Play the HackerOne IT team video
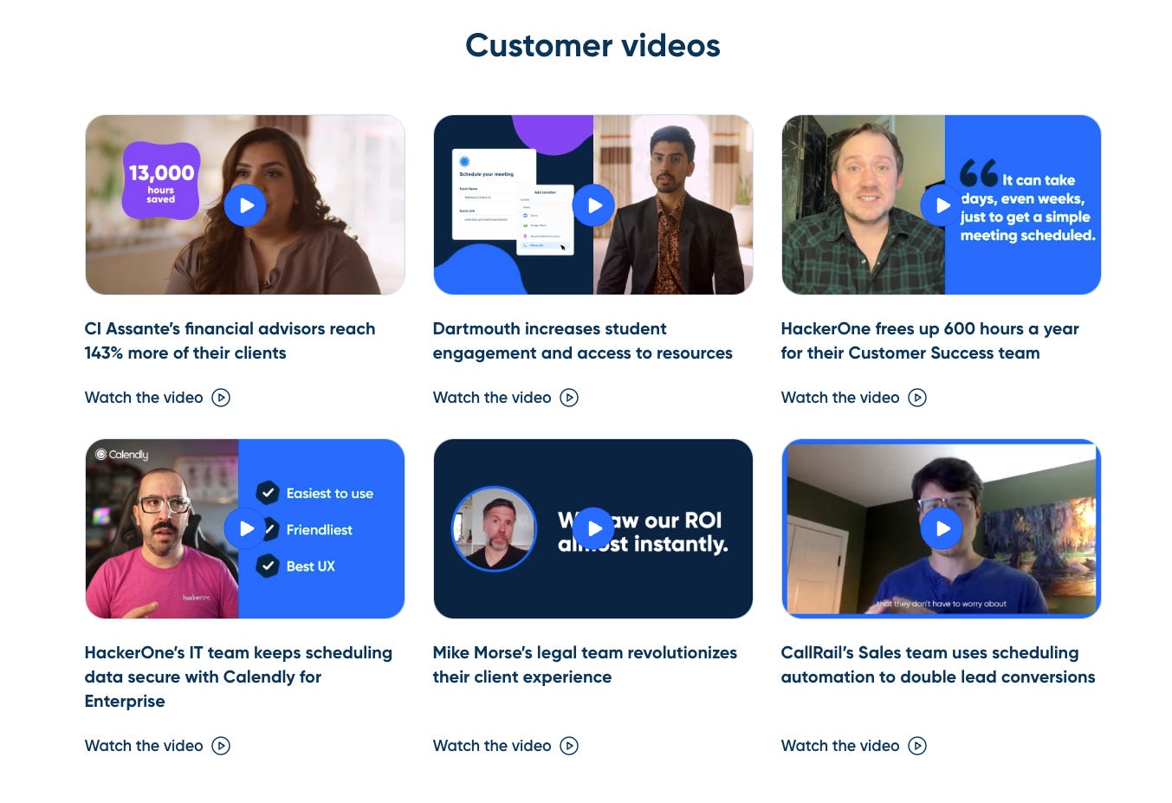This screenshot has width=1172, height=803. pyautogui.click(x=245, y=528)
